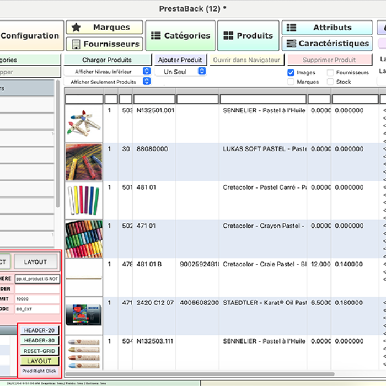Uncheck the Images checkbox
The height and width of the screenshot is (386, 386).
point(291,72)
